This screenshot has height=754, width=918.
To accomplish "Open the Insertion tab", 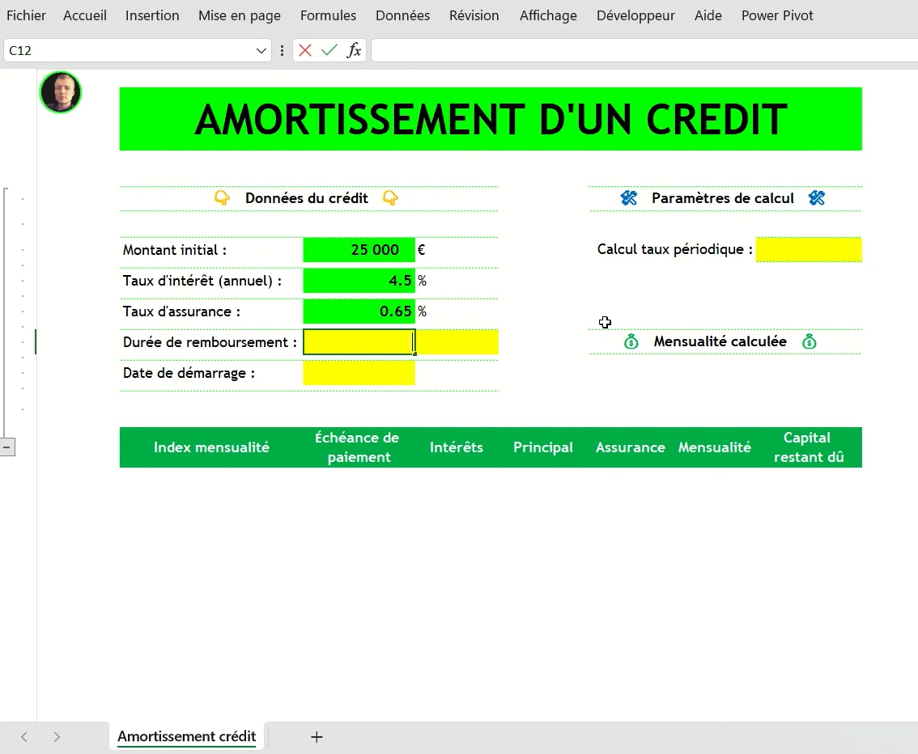I will 152,16.
